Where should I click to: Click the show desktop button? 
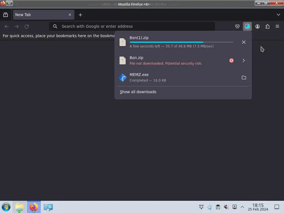point(277,207)
